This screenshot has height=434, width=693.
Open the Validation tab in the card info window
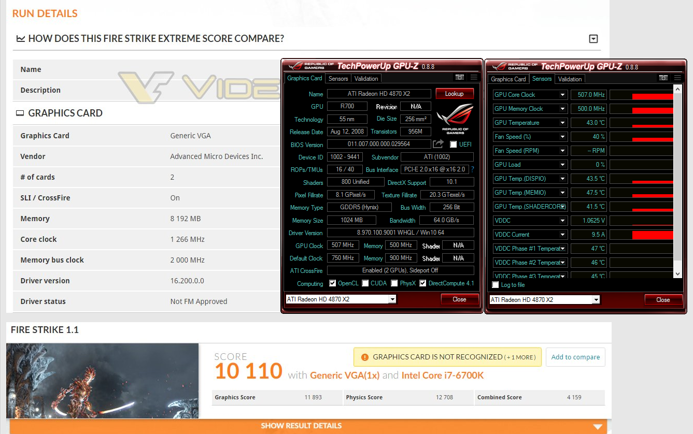(366, 79)
